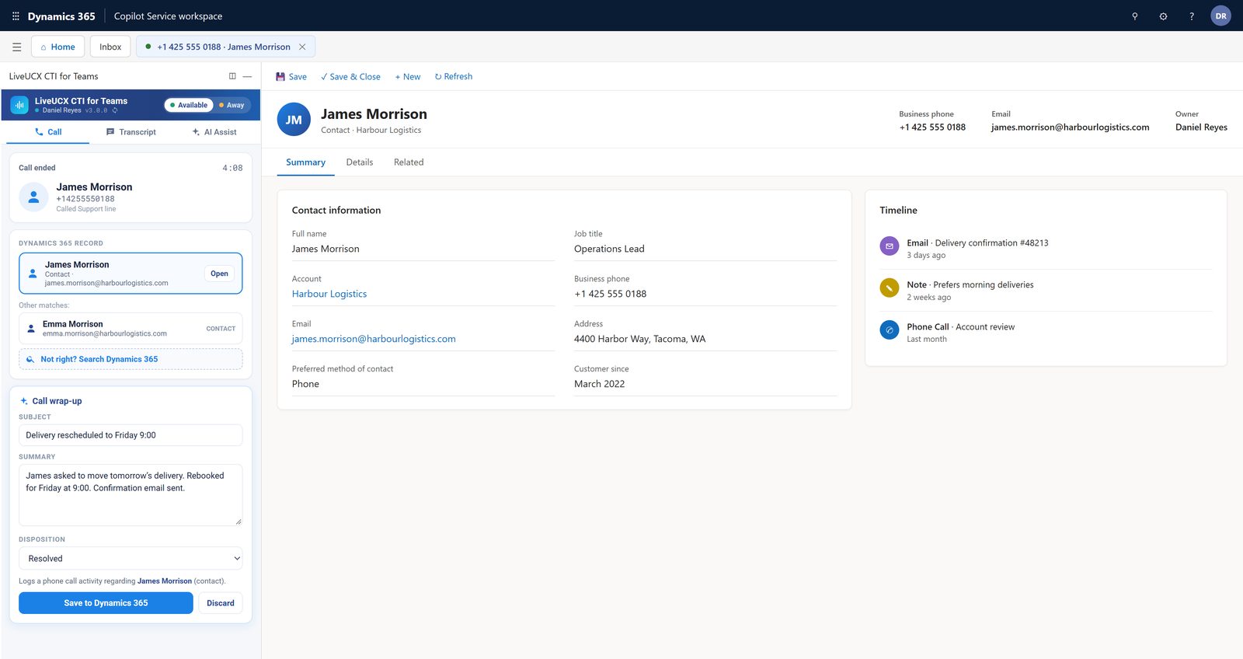This screenshot has height=659, width=1243.
Task: Click into the Summary text area
Action: pos(131,495)
